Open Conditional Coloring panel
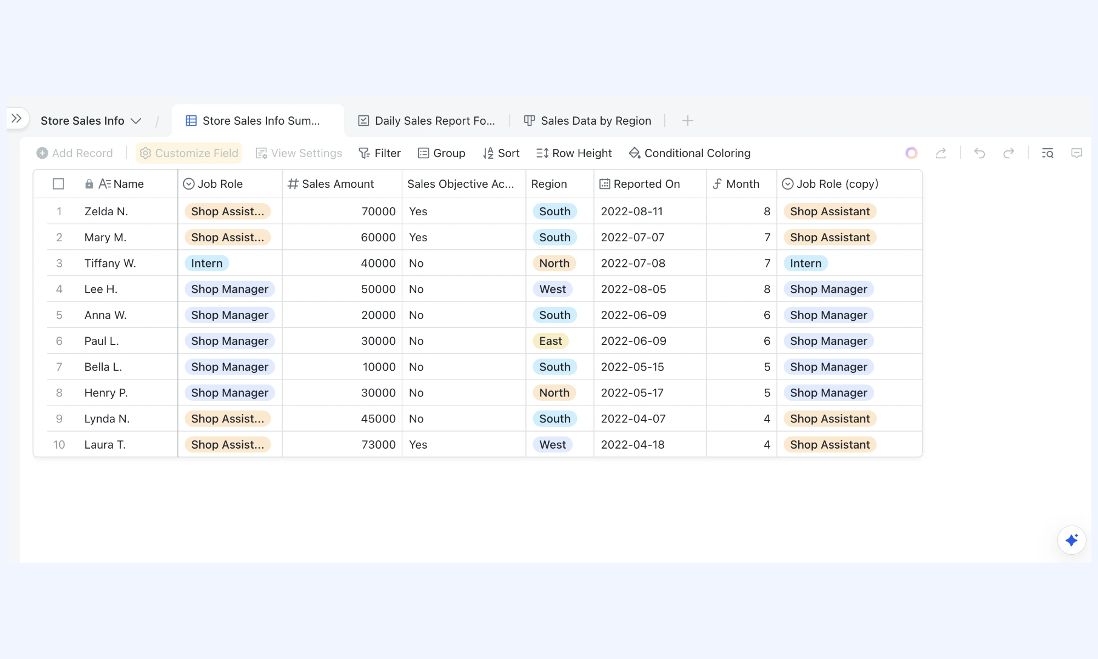The width and height of the screenshot is (1098, 659). point(690,153)
